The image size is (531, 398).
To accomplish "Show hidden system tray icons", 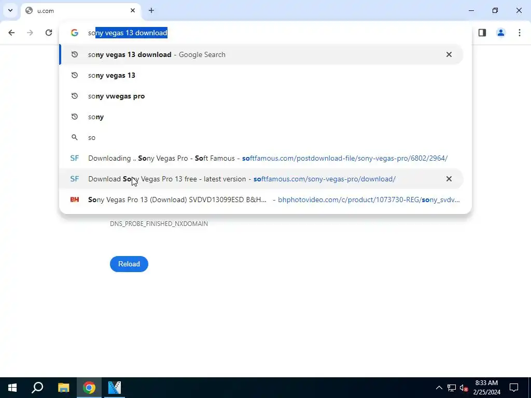I will (439, 388).
